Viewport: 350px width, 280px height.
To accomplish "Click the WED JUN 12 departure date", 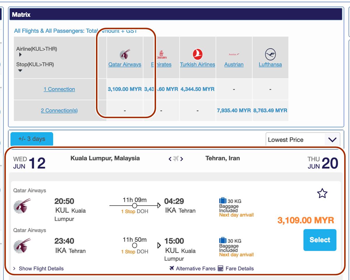I will click(29, 163).
